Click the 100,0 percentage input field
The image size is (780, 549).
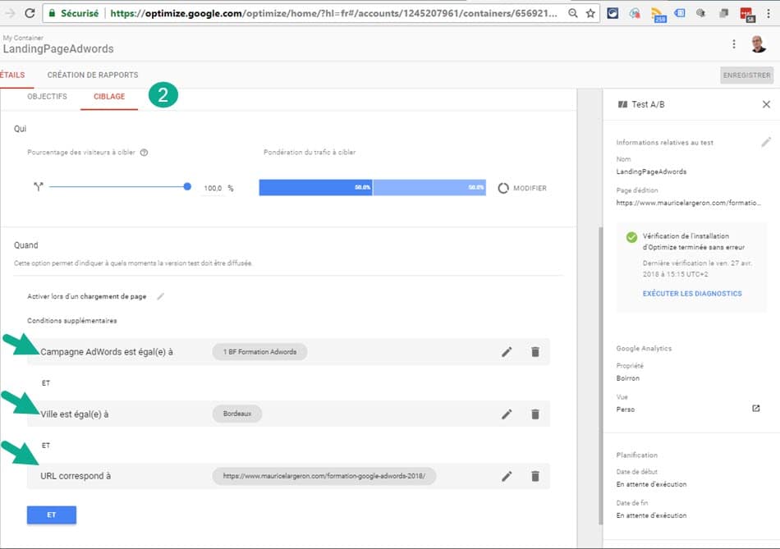(213, 188)
